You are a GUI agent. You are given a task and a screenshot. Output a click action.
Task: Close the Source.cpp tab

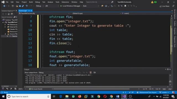[x=31, y=11]
